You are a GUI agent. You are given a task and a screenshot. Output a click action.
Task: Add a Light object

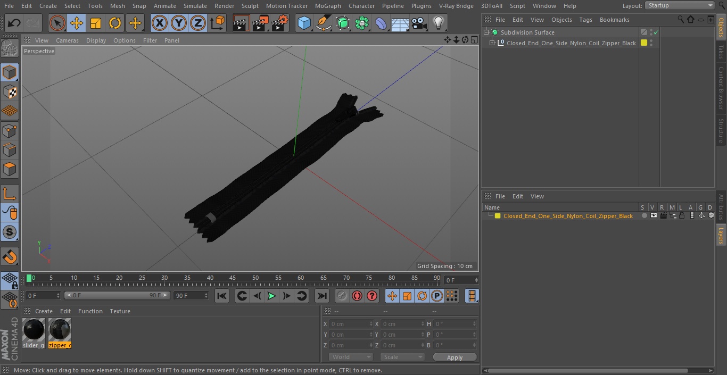point(439,23)
